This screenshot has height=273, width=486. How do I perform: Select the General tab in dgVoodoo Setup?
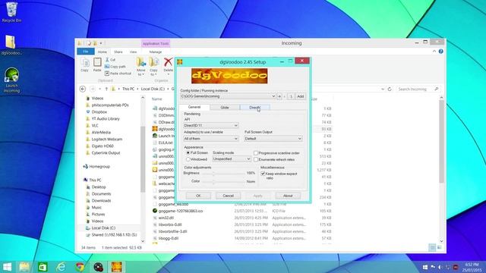[194, 107]
